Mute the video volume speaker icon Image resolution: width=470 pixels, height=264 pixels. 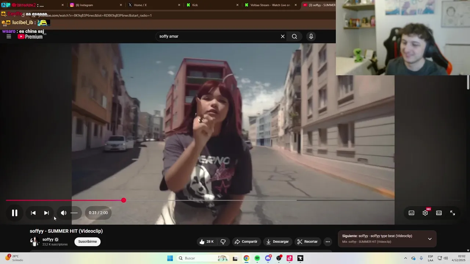(x=64, y=213)
